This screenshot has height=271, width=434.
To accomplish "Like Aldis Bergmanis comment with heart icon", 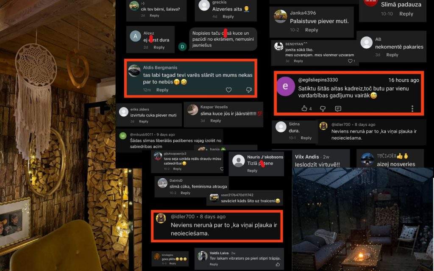I will pos(228,90).
